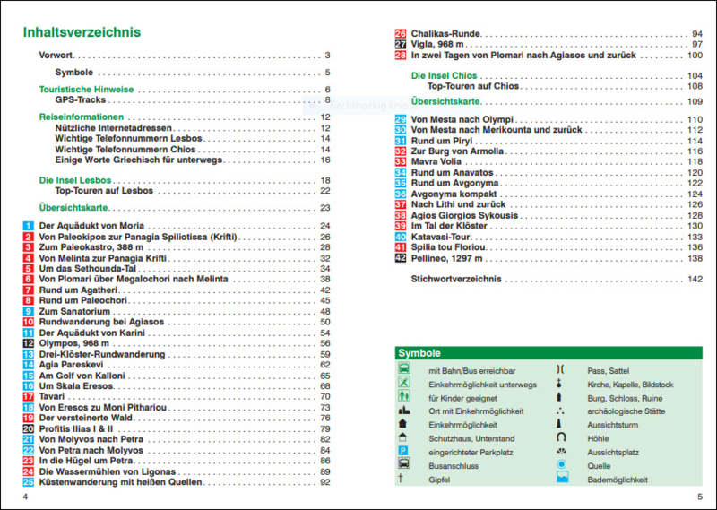717x510 pixels.
Task: Click the bus/train accessible symbol icon
Action: [x=404, y=368]
